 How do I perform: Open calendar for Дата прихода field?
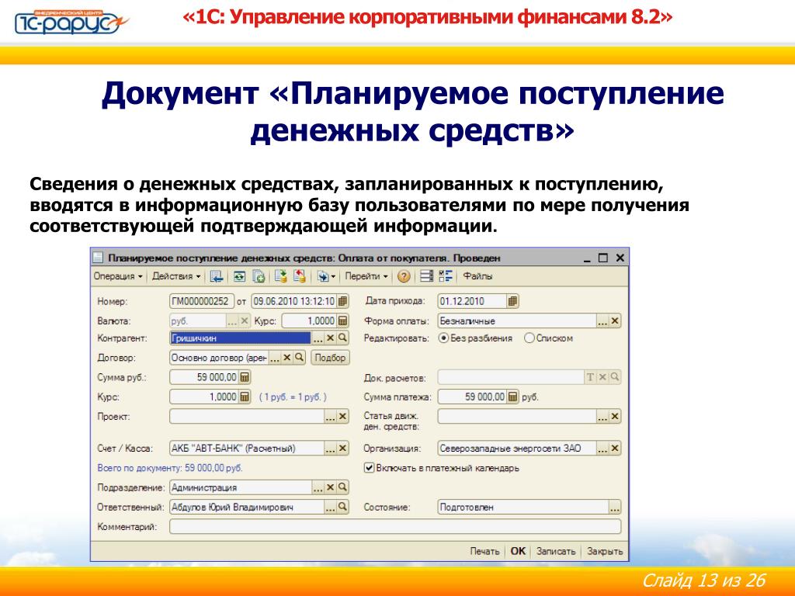512,301
